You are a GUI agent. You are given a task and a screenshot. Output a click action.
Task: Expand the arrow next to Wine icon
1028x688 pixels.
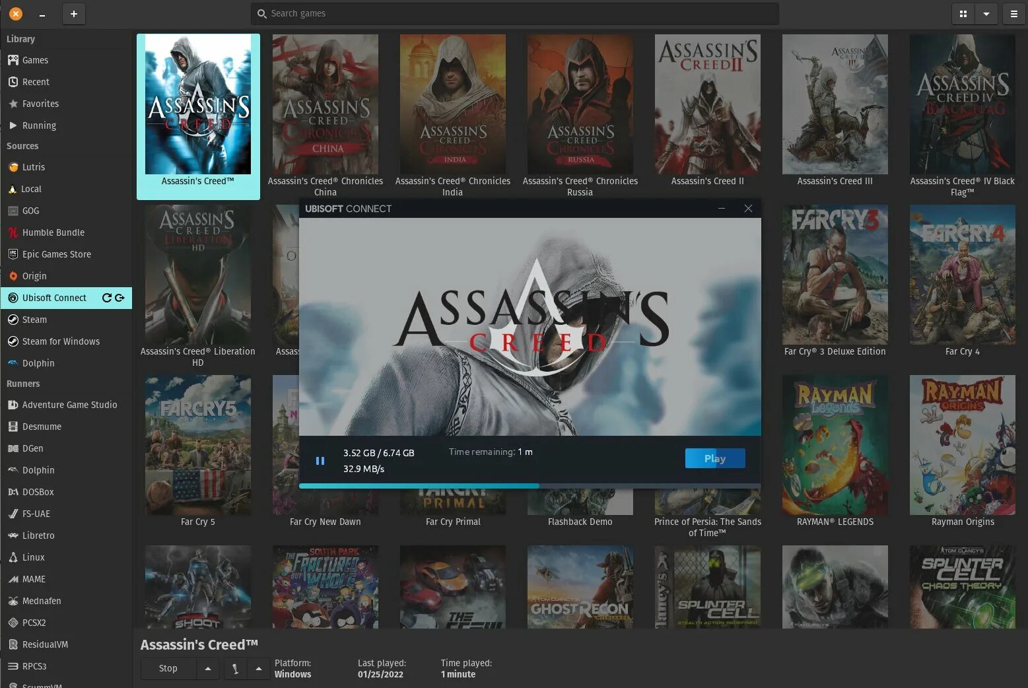coord(259,668)
